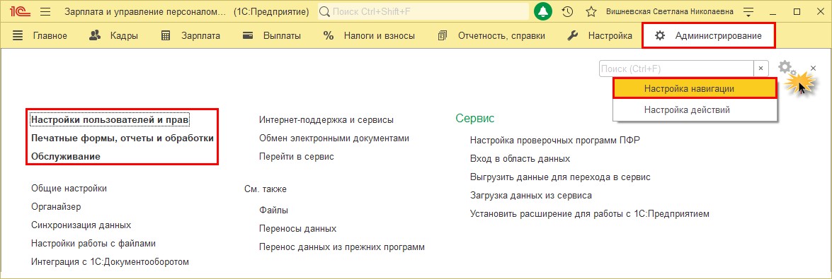Viewport: 832px width, 279px height.
Task: Open Синхронизация данных
Action: [x=81, y=225]
